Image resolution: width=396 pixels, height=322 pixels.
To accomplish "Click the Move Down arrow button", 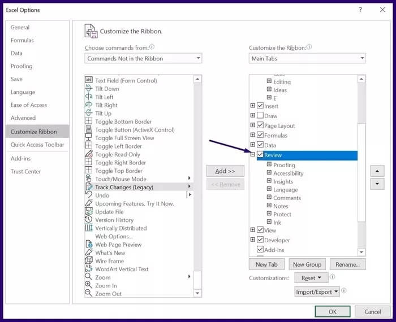I will tap(377, 184).
